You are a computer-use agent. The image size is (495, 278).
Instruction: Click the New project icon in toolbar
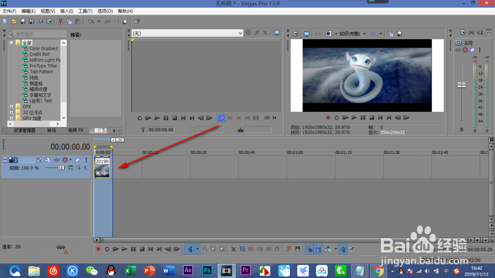5,21
